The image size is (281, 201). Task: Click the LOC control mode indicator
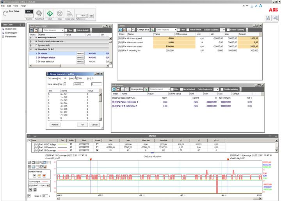(x=29, y=11)
